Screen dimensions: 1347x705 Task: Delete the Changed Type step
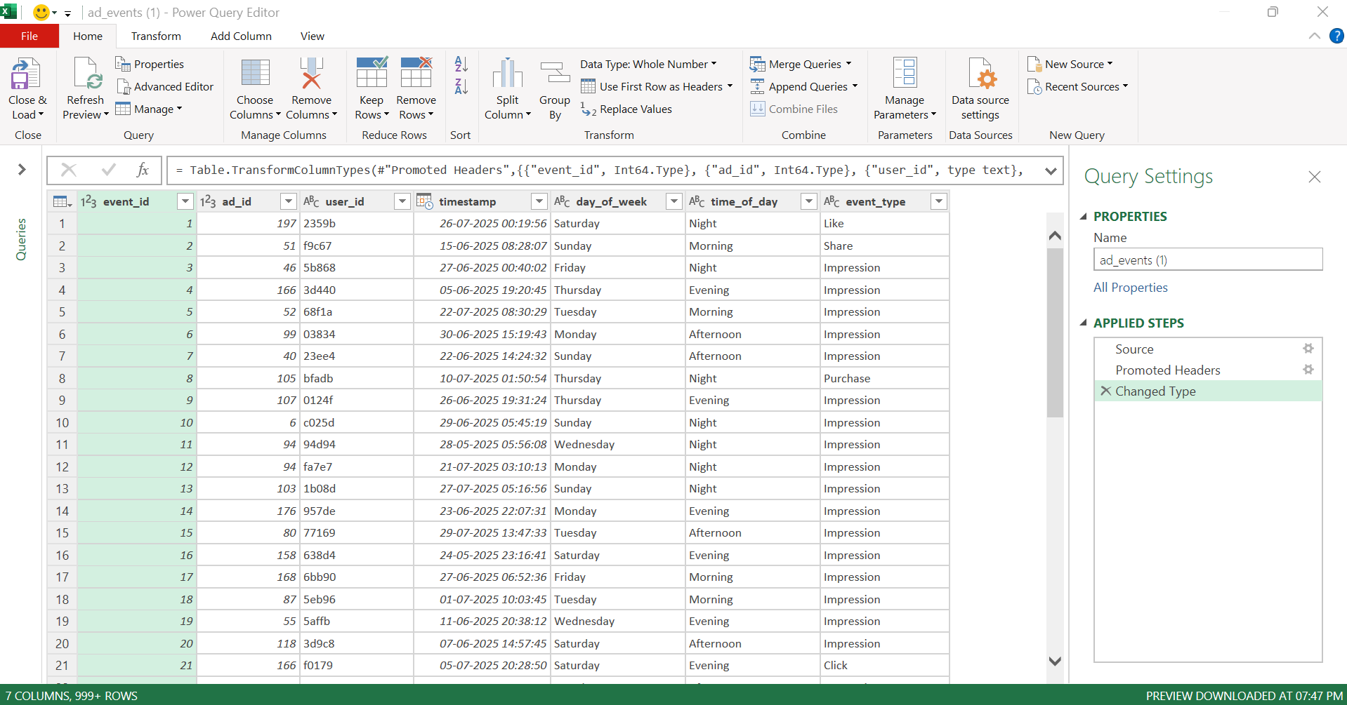coord(1105,391)
